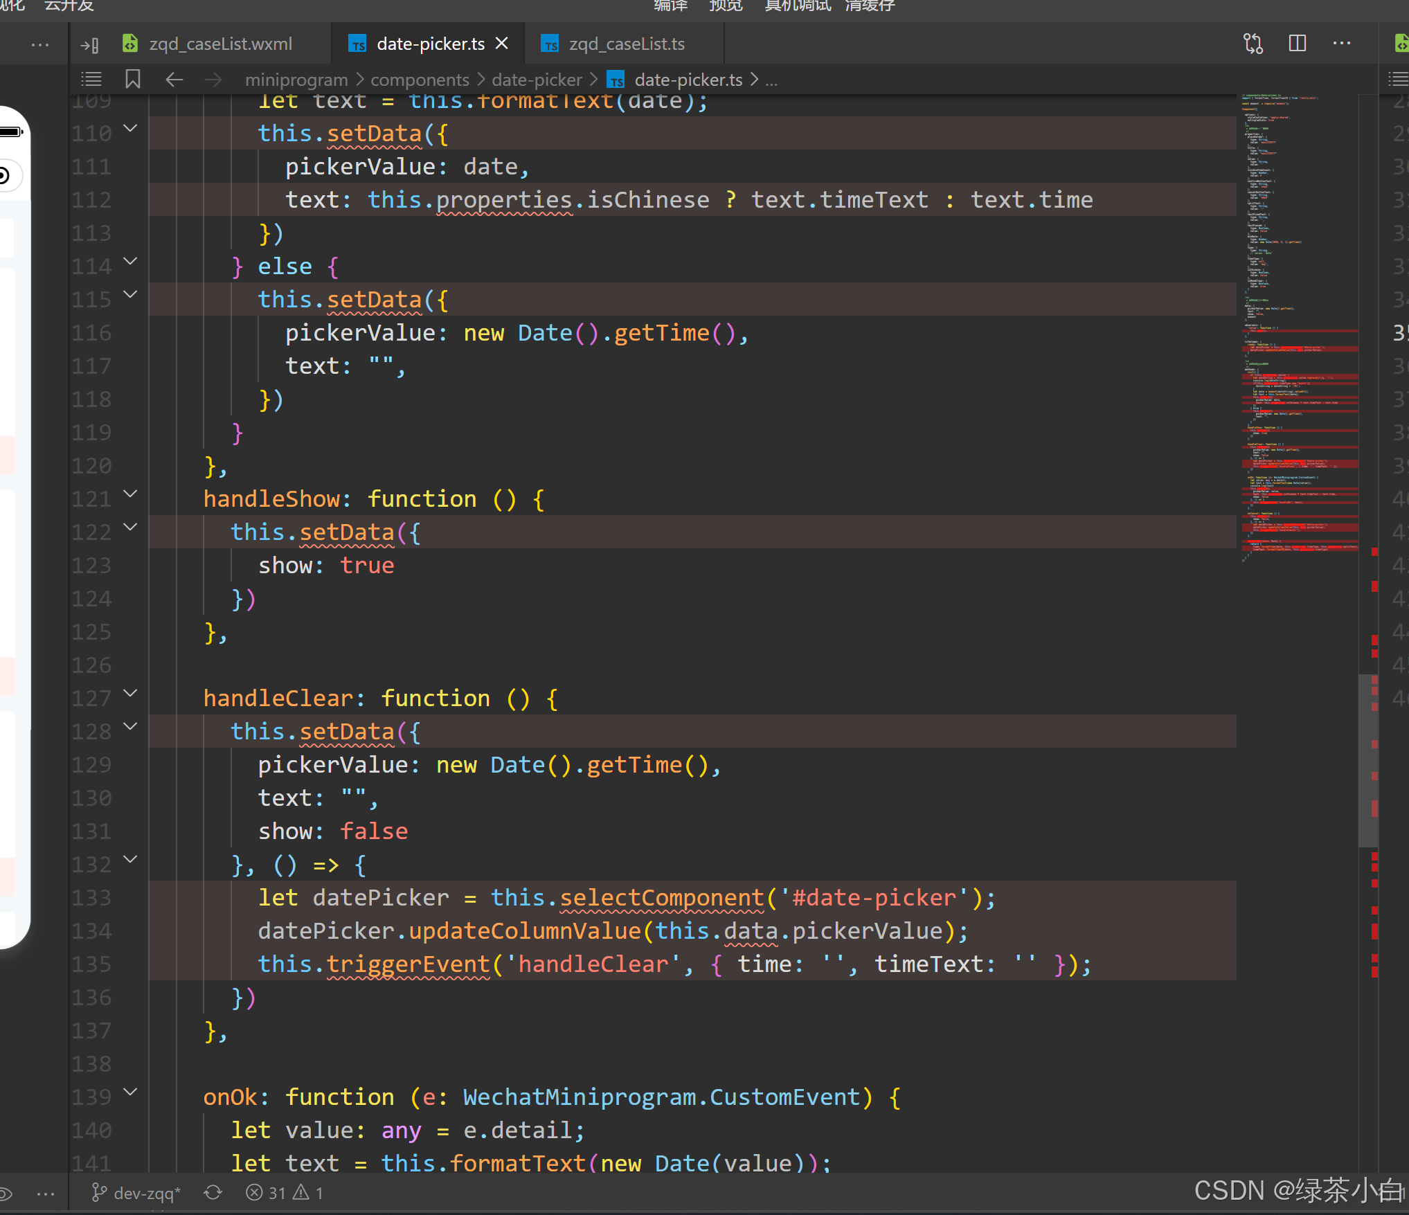Click the sync changes icon in status bar
1409x1215 pixels.
[213, 1193]
